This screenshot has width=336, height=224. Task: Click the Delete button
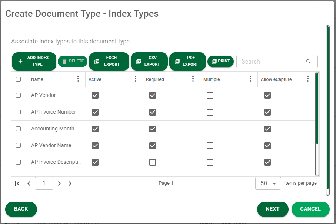[x=73, y=62]
